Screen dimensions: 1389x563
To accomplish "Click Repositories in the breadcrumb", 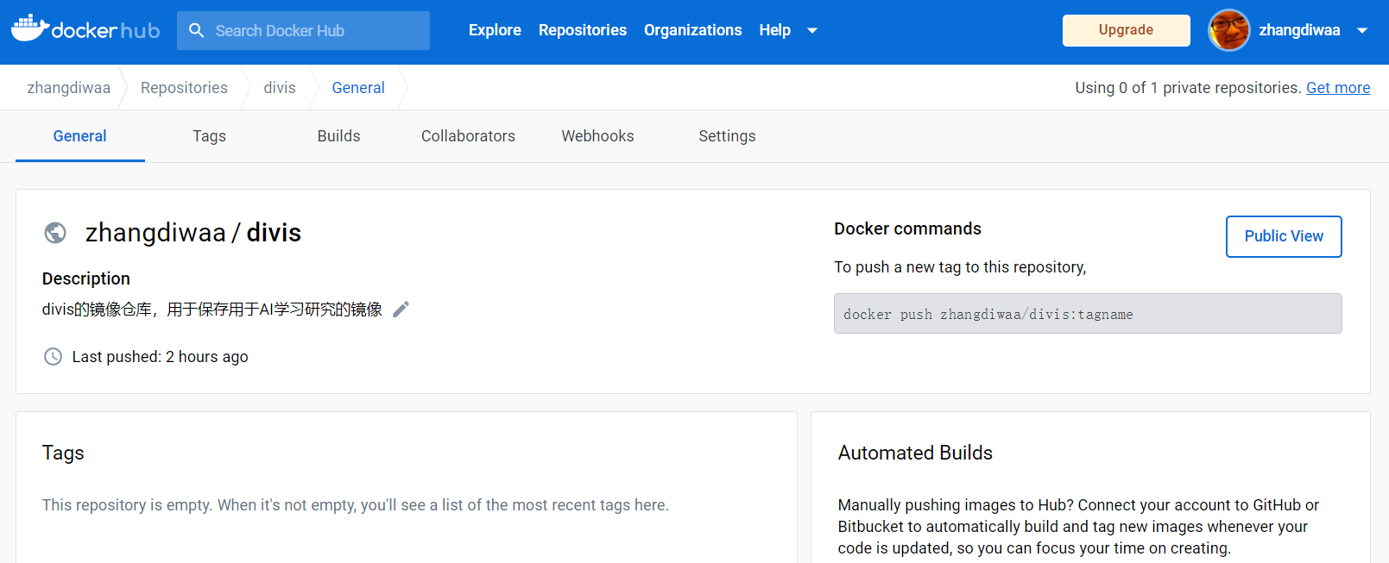I will [x=184, y=88].
